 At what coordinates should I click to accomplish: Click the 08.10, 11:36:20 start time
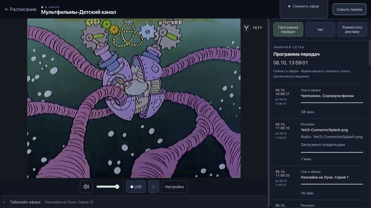[282, 173]
